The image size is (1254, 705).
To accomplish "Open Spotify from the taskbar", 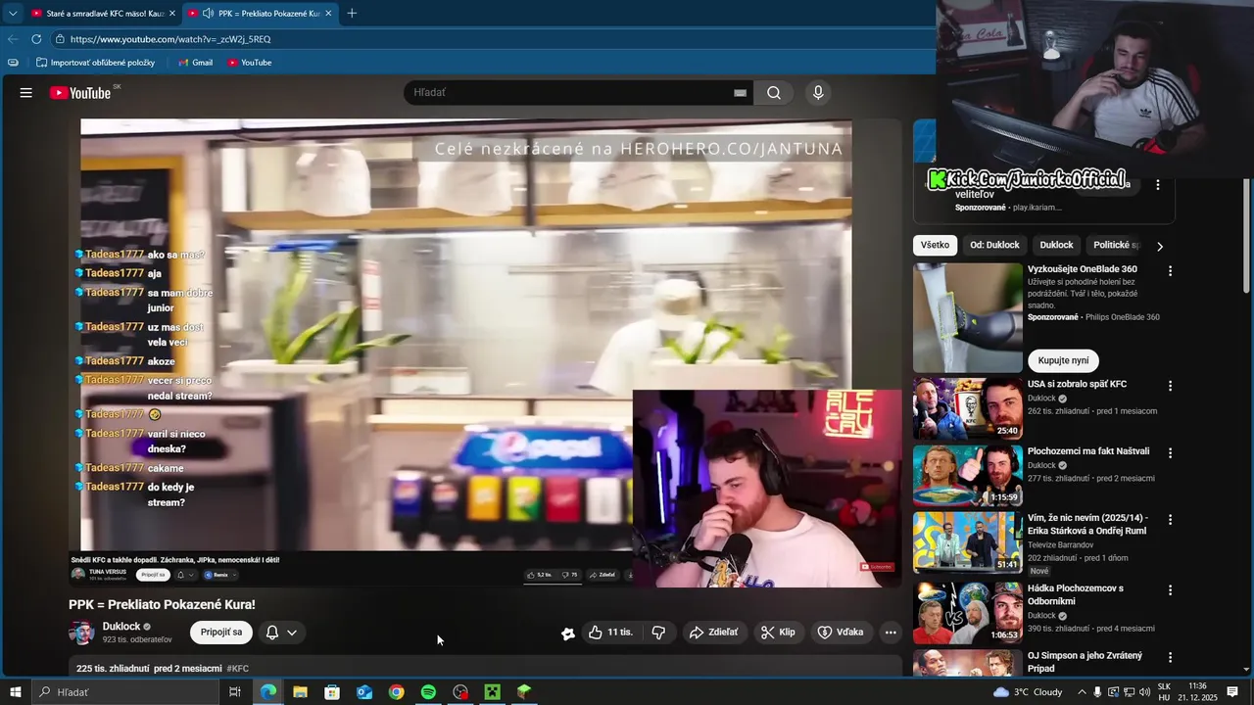I will coord(428,692).
